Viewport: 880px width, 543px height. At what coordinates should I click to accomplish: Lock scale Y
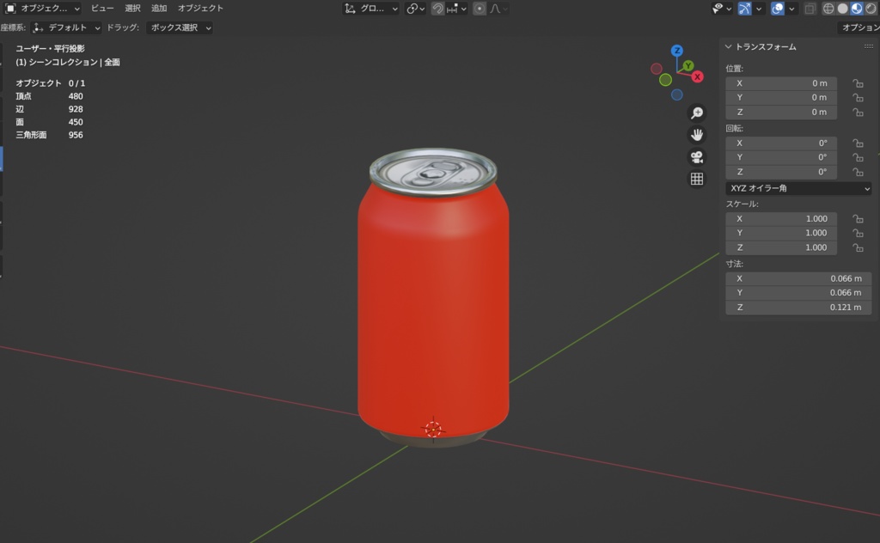[x=858, y=233]
